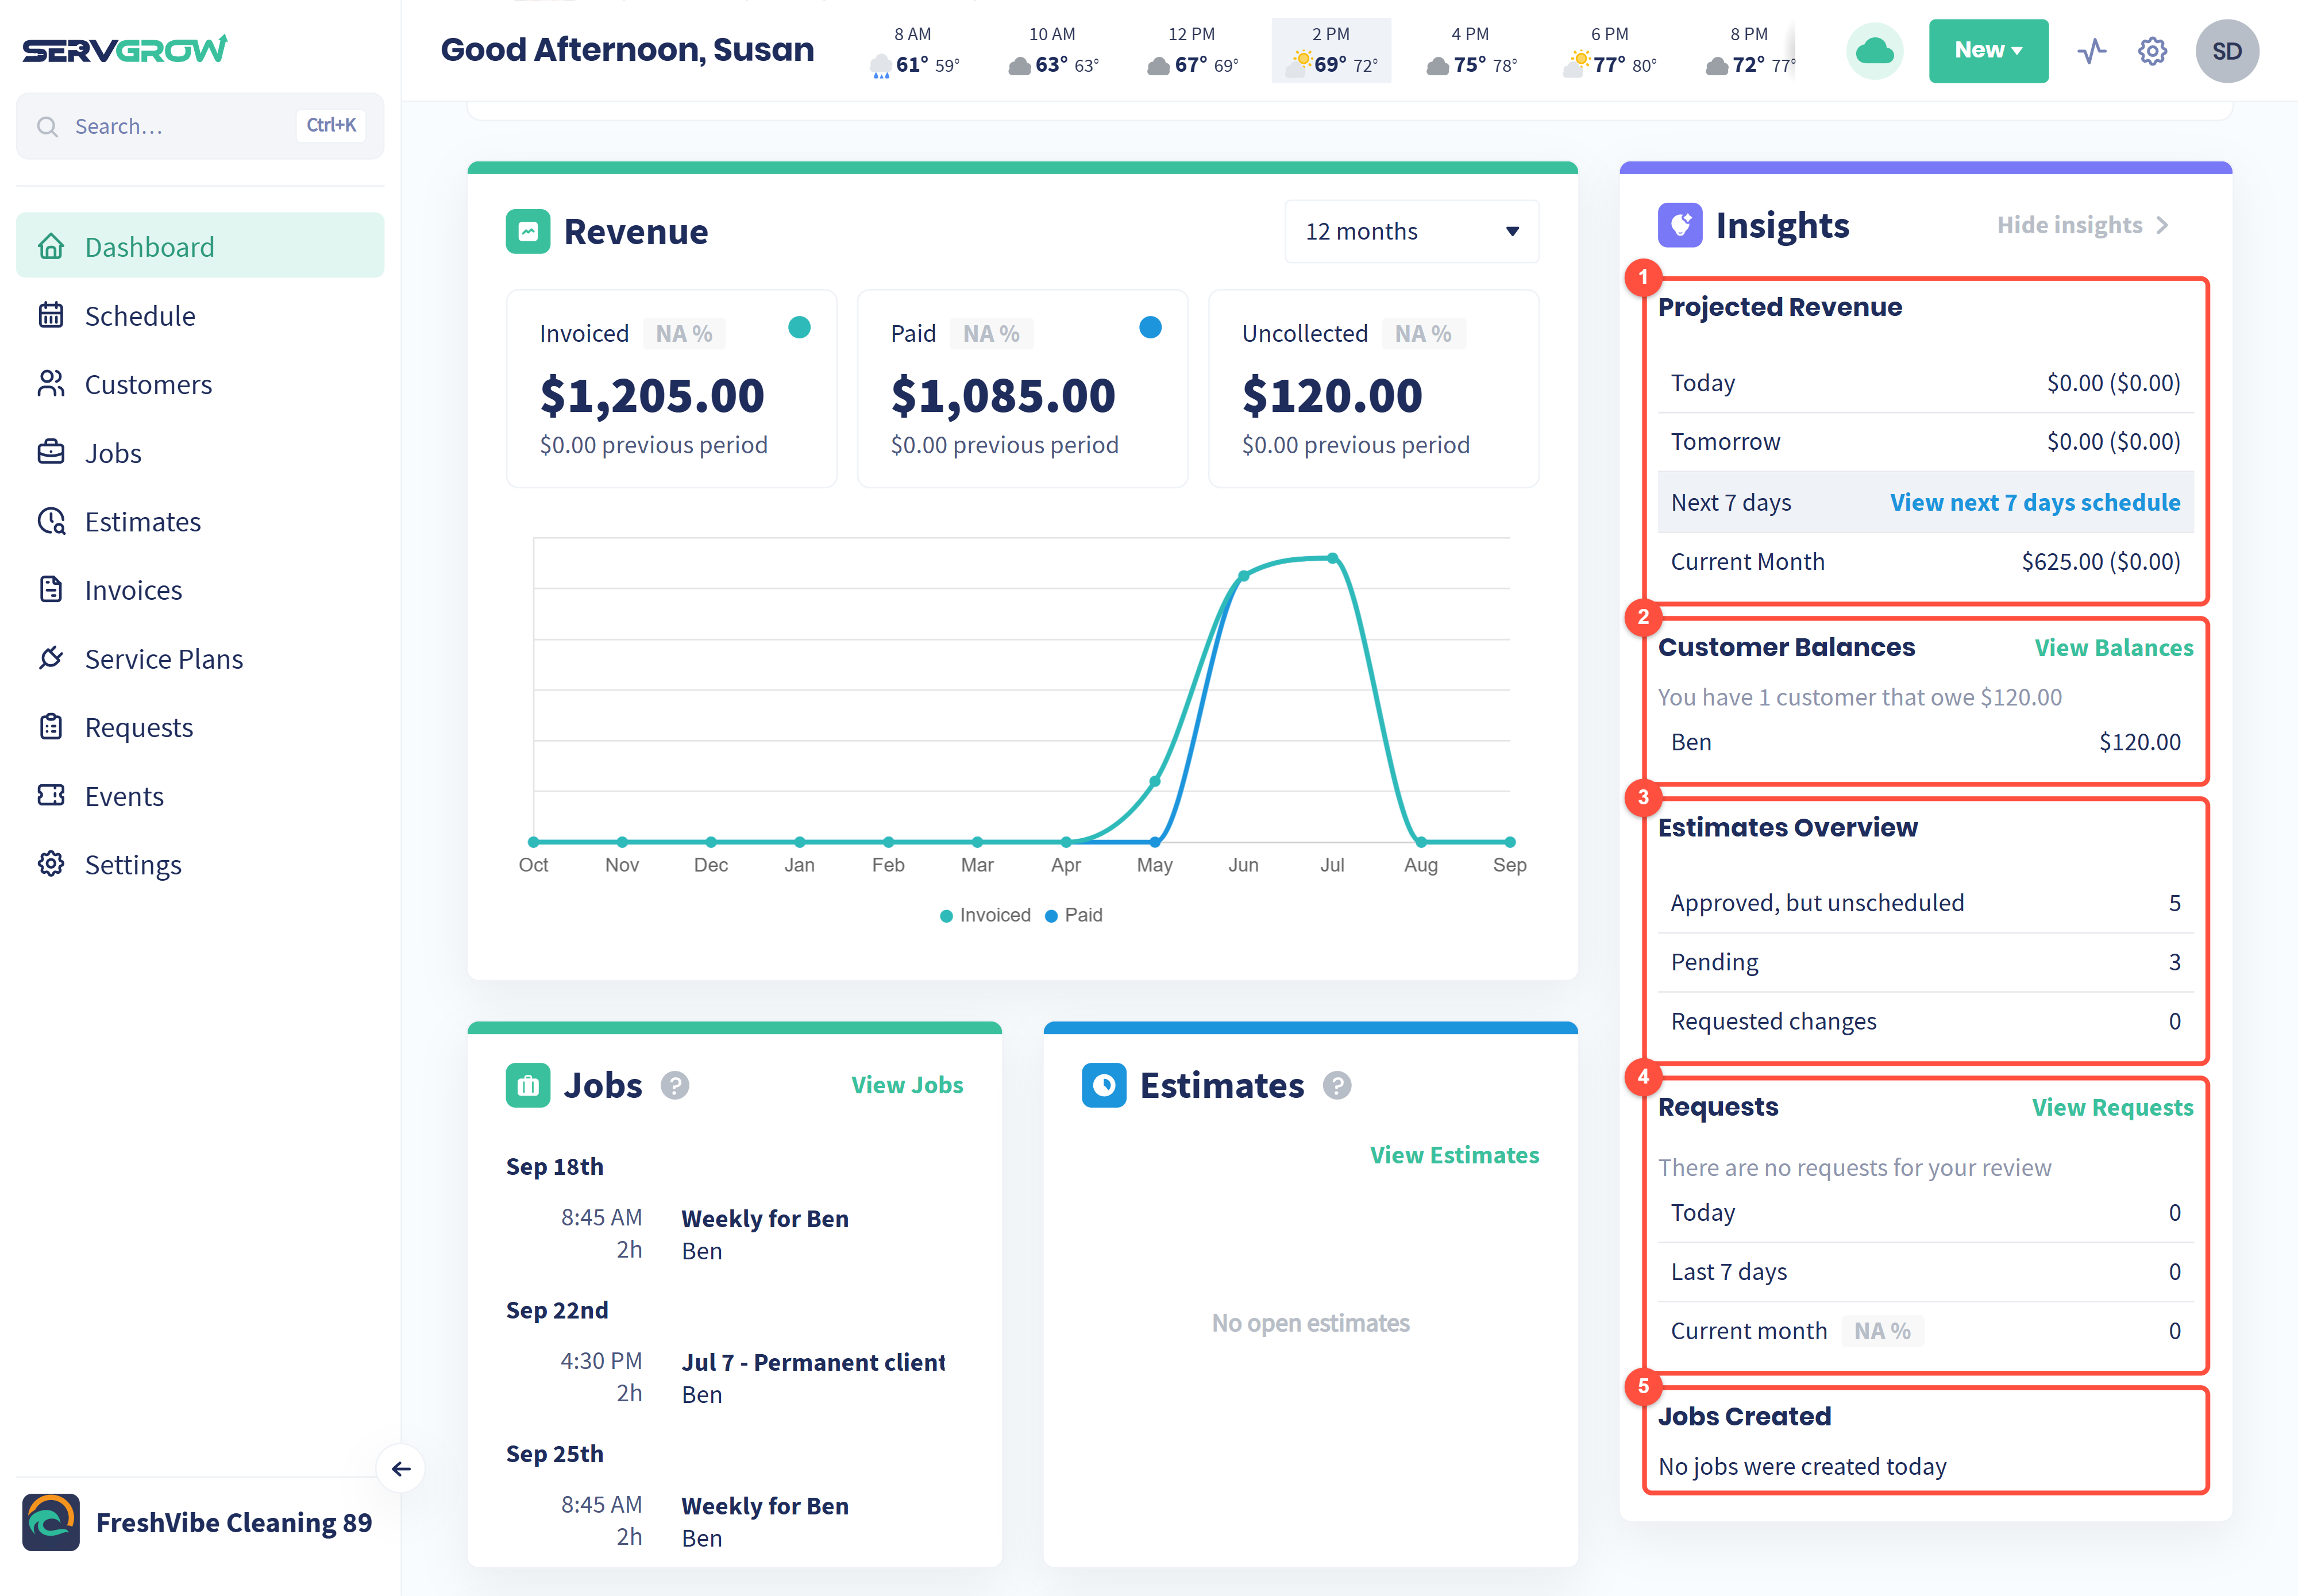2298x1596 pixels.
Task: Collapse sidebar with the arrow button
Action: tap(401, 1468)
